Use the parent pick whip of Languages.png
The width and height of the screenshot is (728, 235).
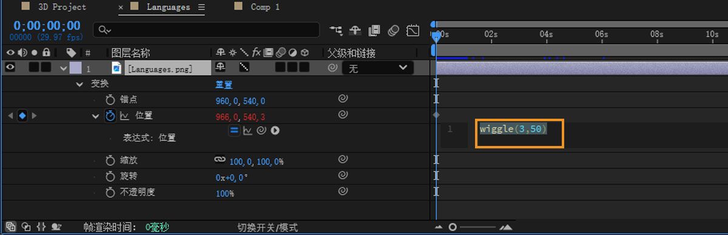pos(332,68)
